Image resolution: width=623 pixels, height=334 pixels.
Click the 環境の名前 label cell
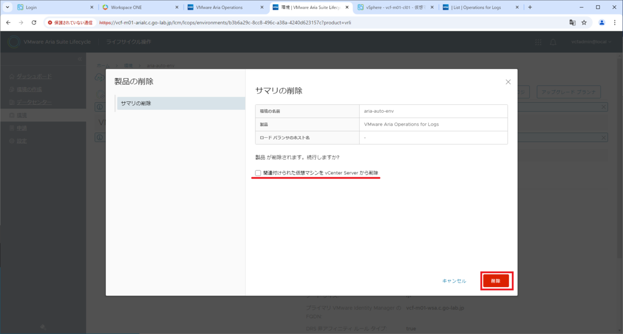tap(307, 111)
